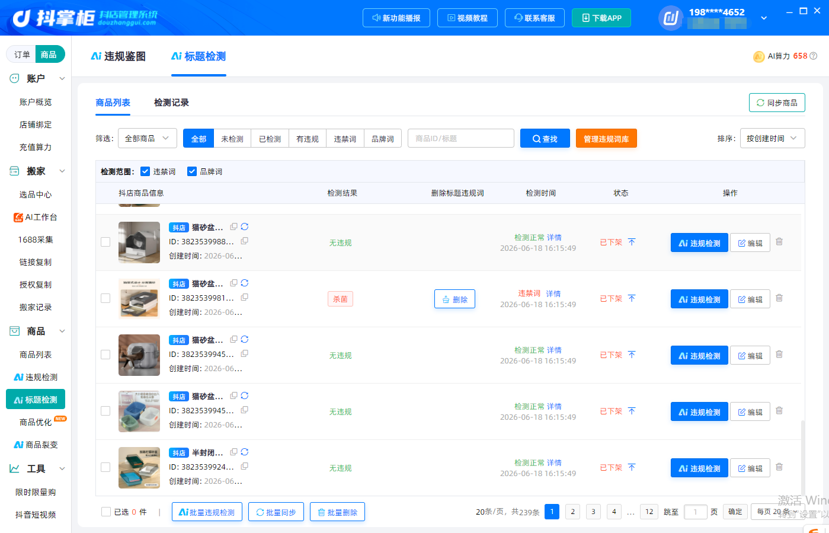Screen dimensions: 829x533
Task: Open the 全部商品 filter dropdown
Action: (x=148, y=138)
